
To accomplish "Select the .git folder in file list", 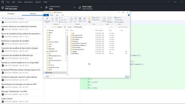I will tap(73, 33).
